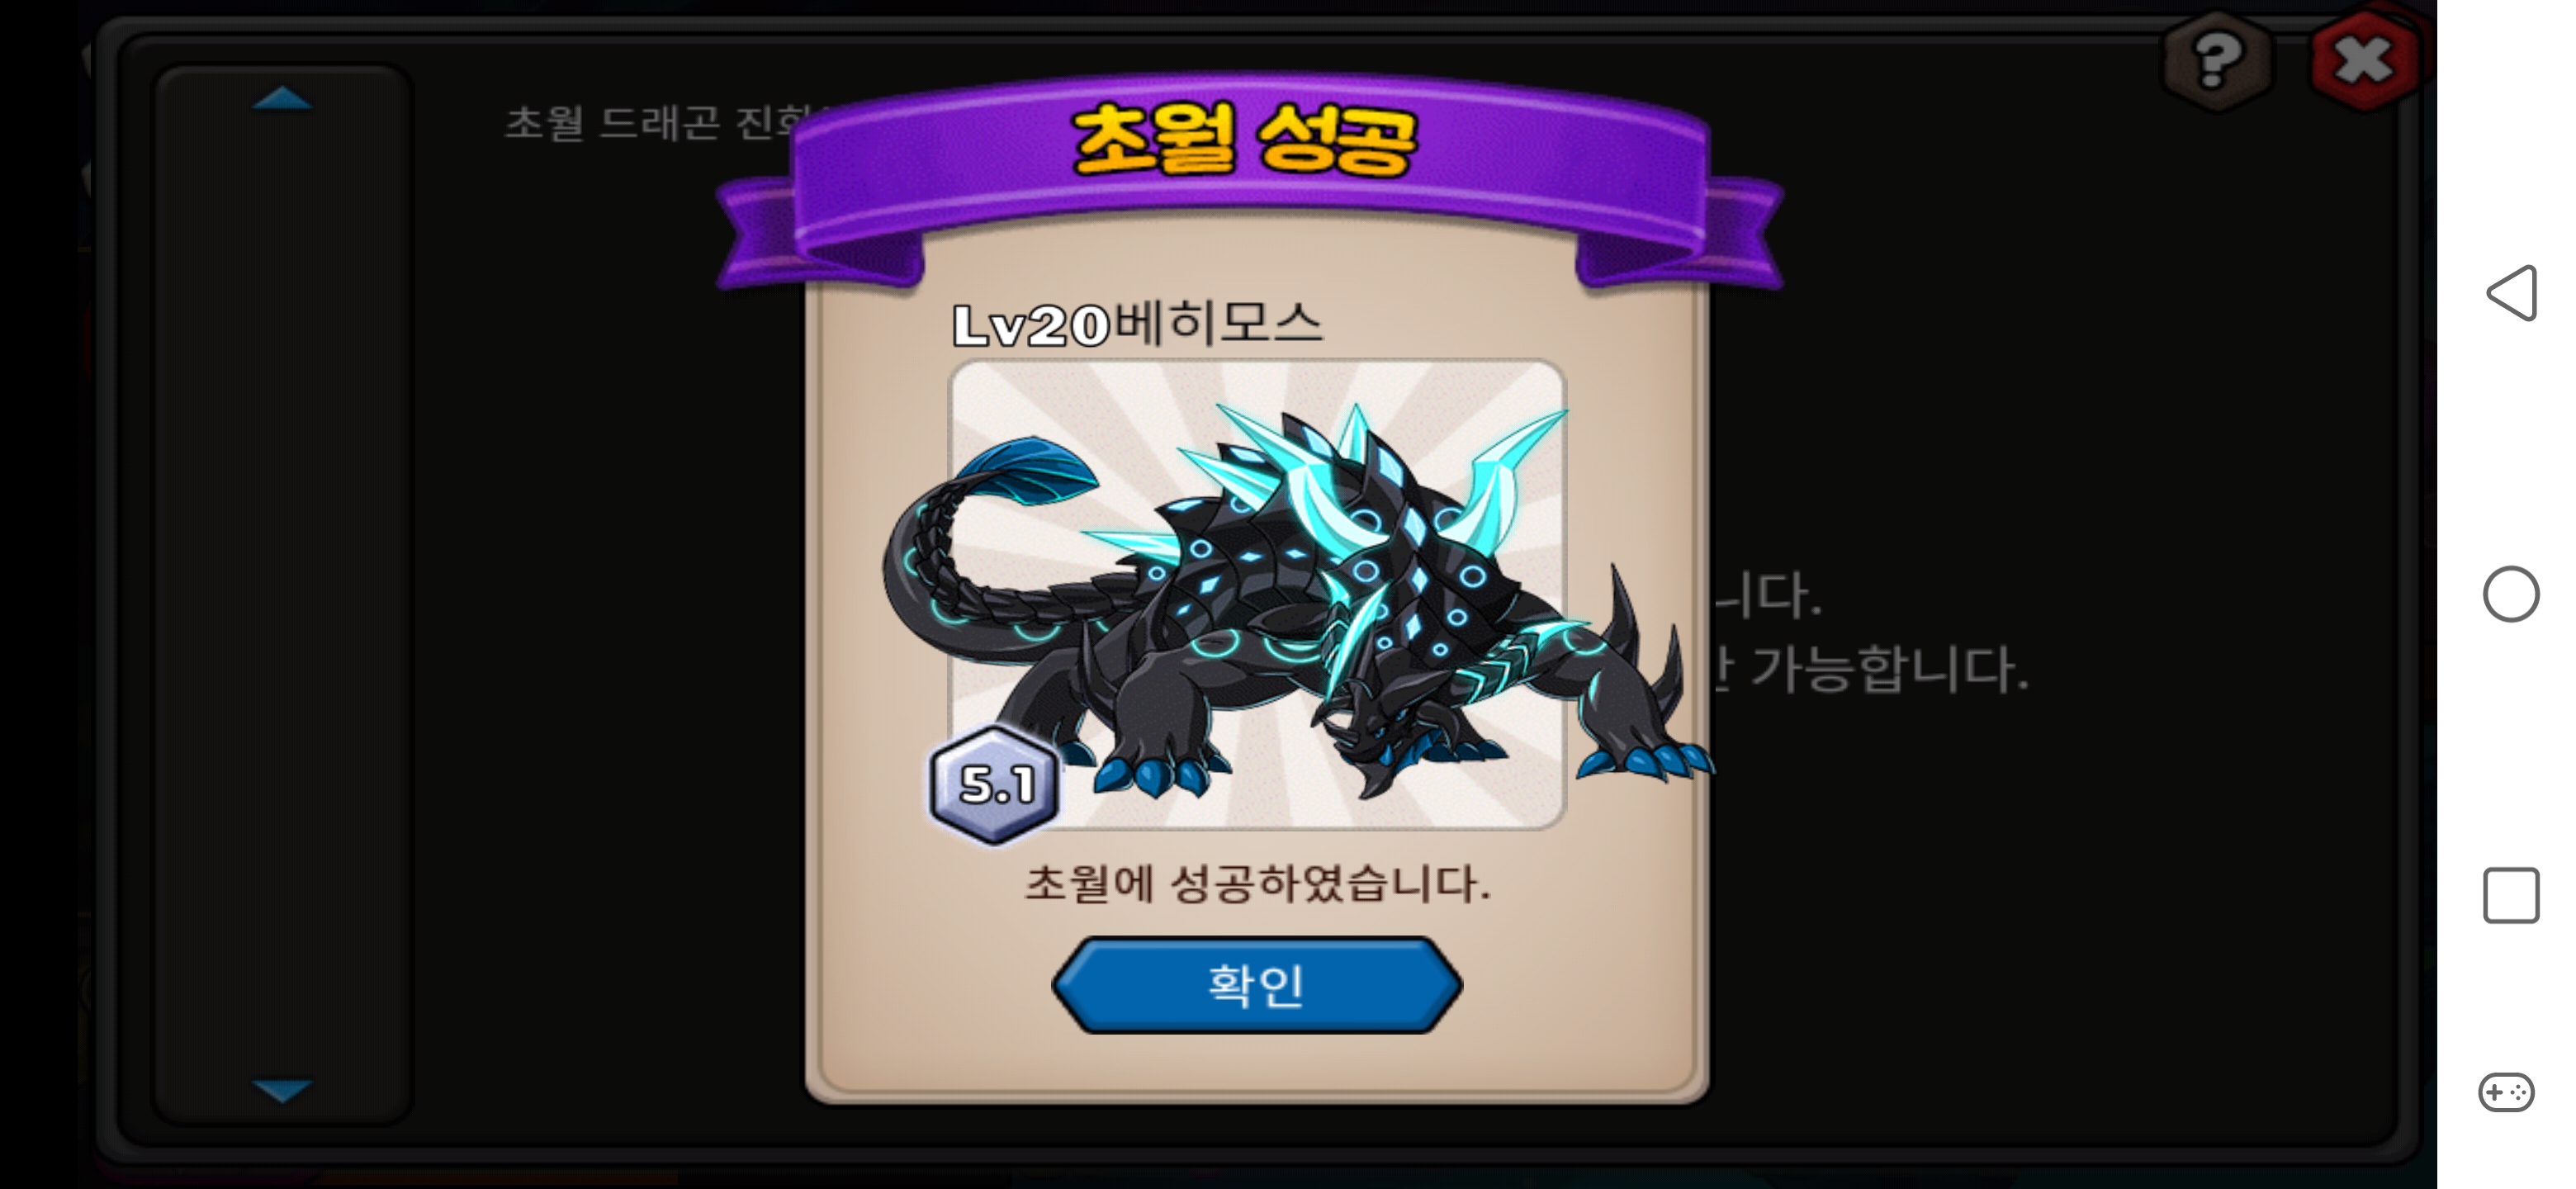Tap the Lv20베히모스 name label
Image resolution: width=2576 pixels, height=1189 pixels.
point(1137,324)
